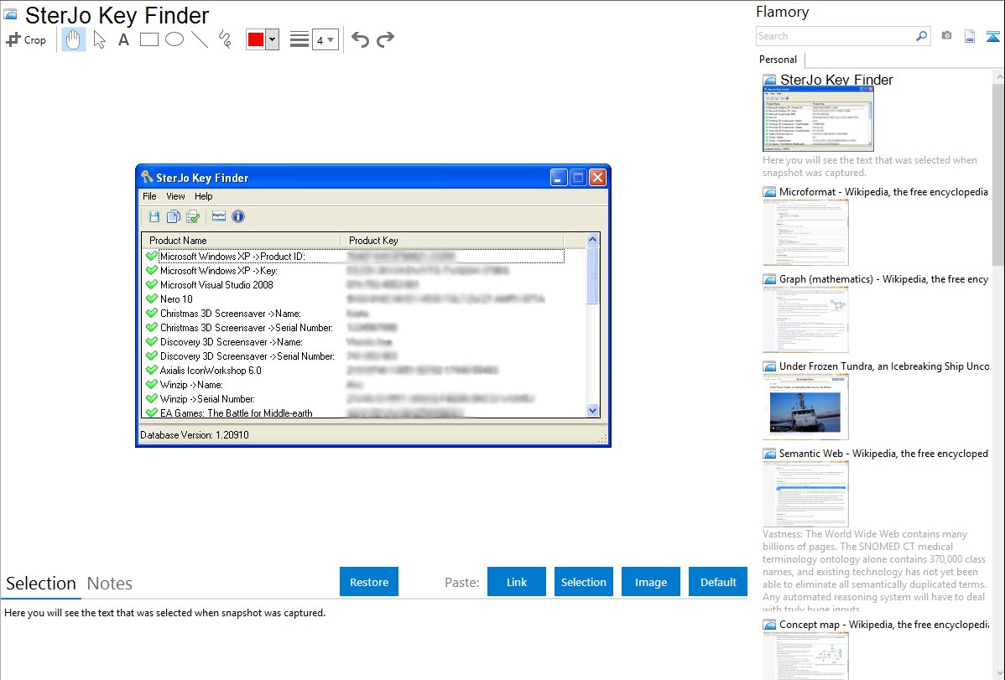Open the Microformat Wikipedia snapshot thumbnail
This screenshot has height=680, width=1005.
(x=805, y=232)
